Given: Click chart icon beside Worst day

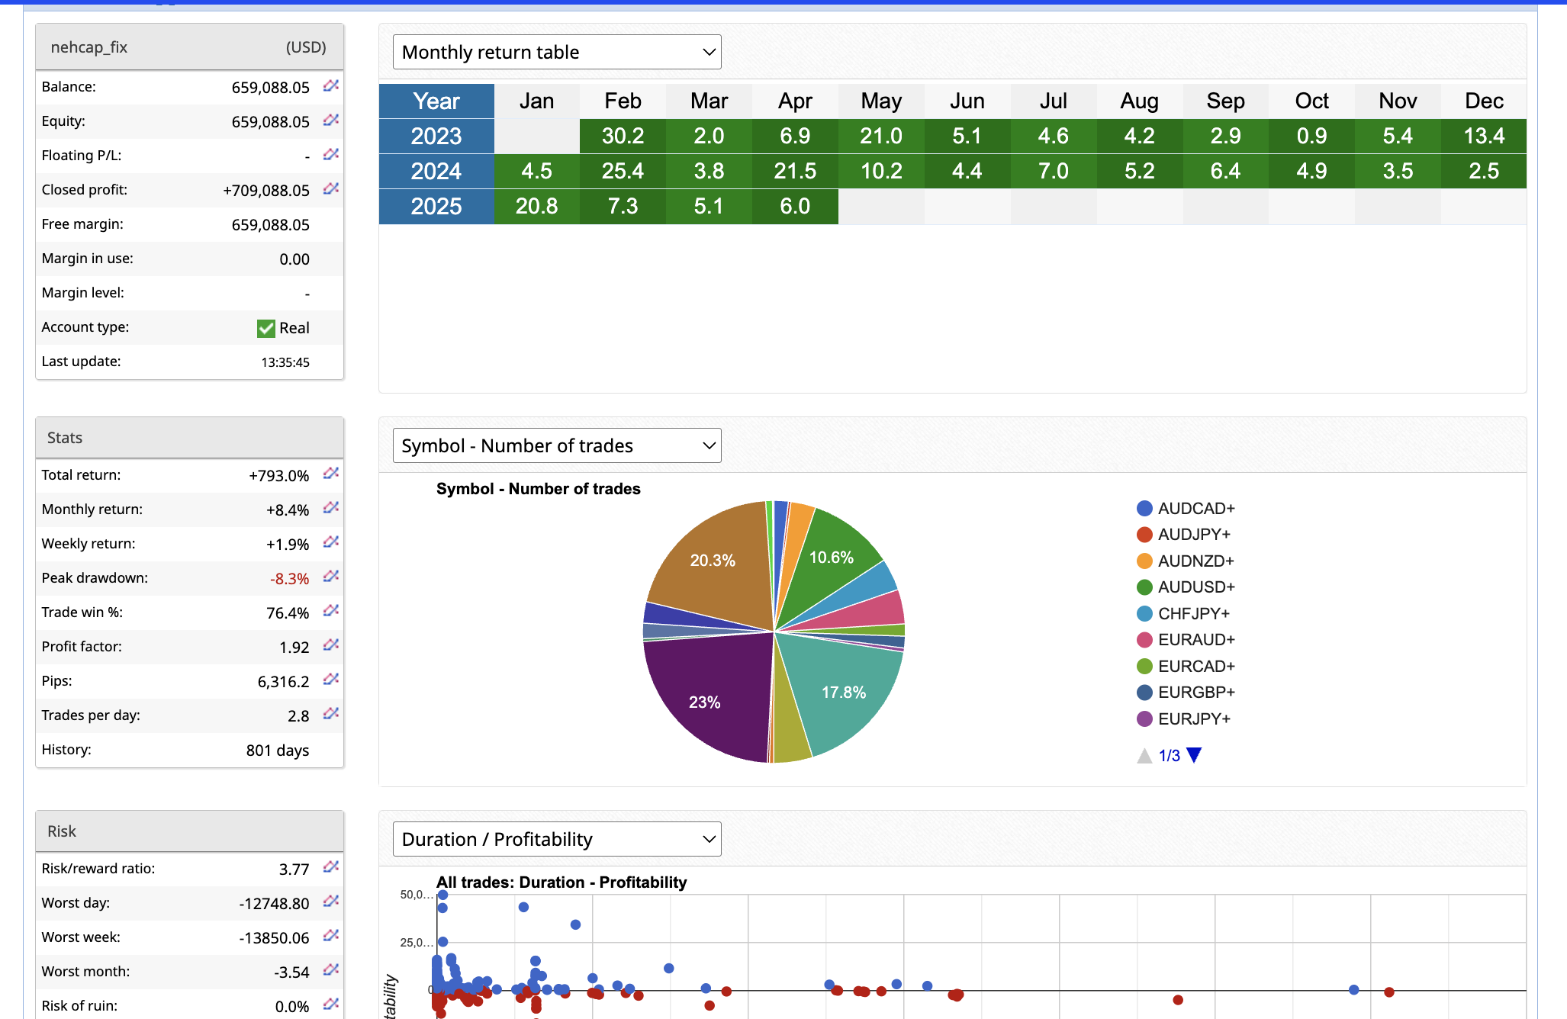Looking at the screenshot, I should 330,902.
